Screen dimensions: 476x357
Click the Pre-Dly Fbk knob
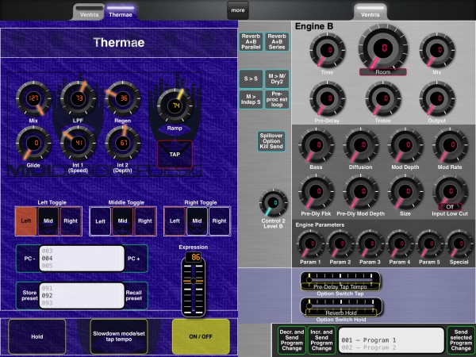pyautogui.click(x=316, y=192)
